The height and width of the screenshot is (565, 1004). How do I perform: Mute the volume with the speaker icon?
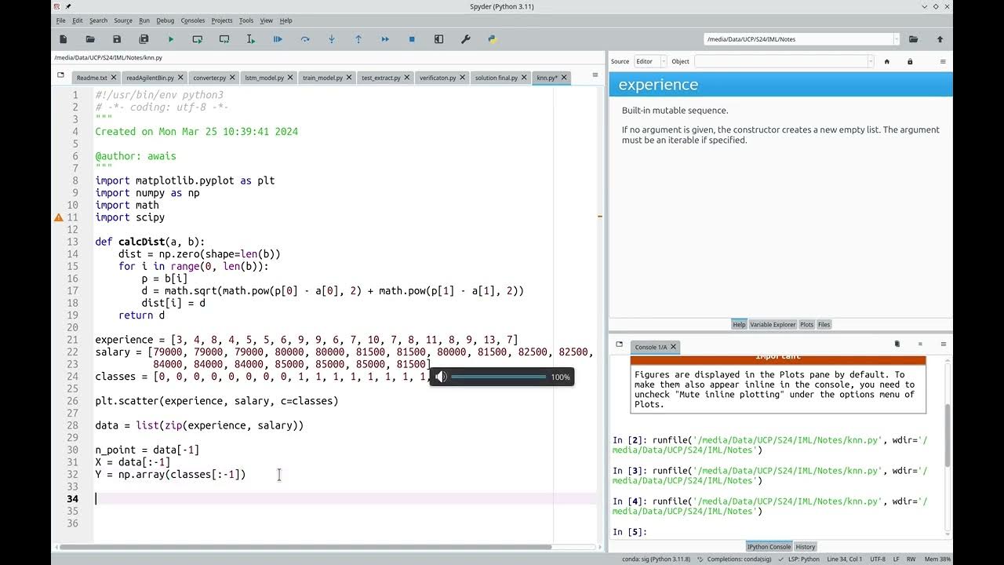tap(441, 377)
